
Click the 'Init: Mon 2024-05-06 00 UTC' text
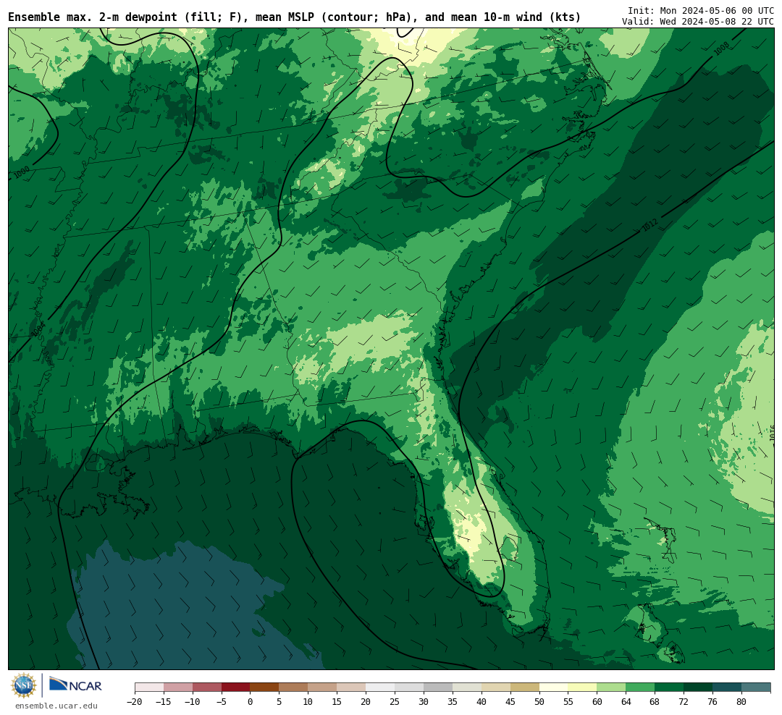point(701,10)
